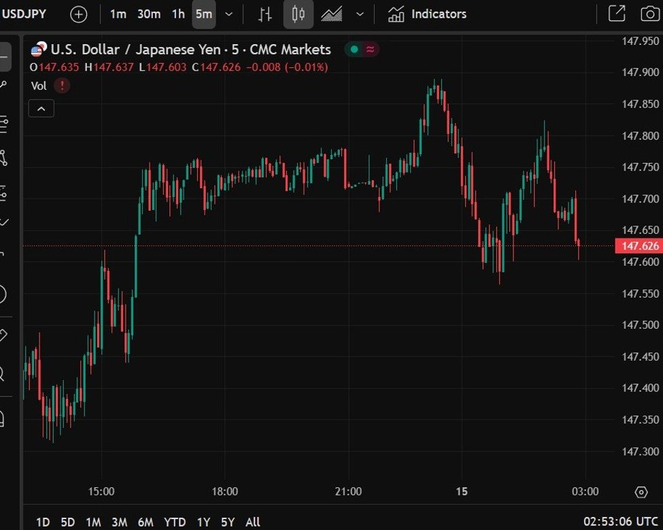Screen dimensions: 663x530
Task: Expand the chart style dropdown arrow
Action: [360, 14]
